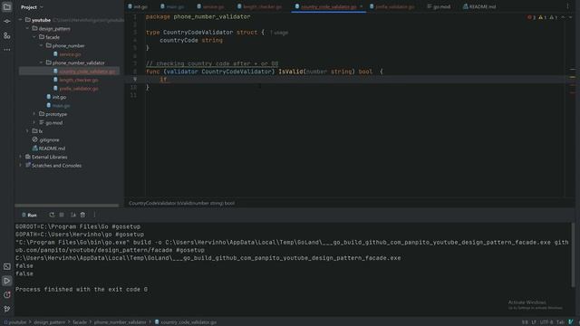
Task: Open the Commit tool window
Action: coord(7,22)
